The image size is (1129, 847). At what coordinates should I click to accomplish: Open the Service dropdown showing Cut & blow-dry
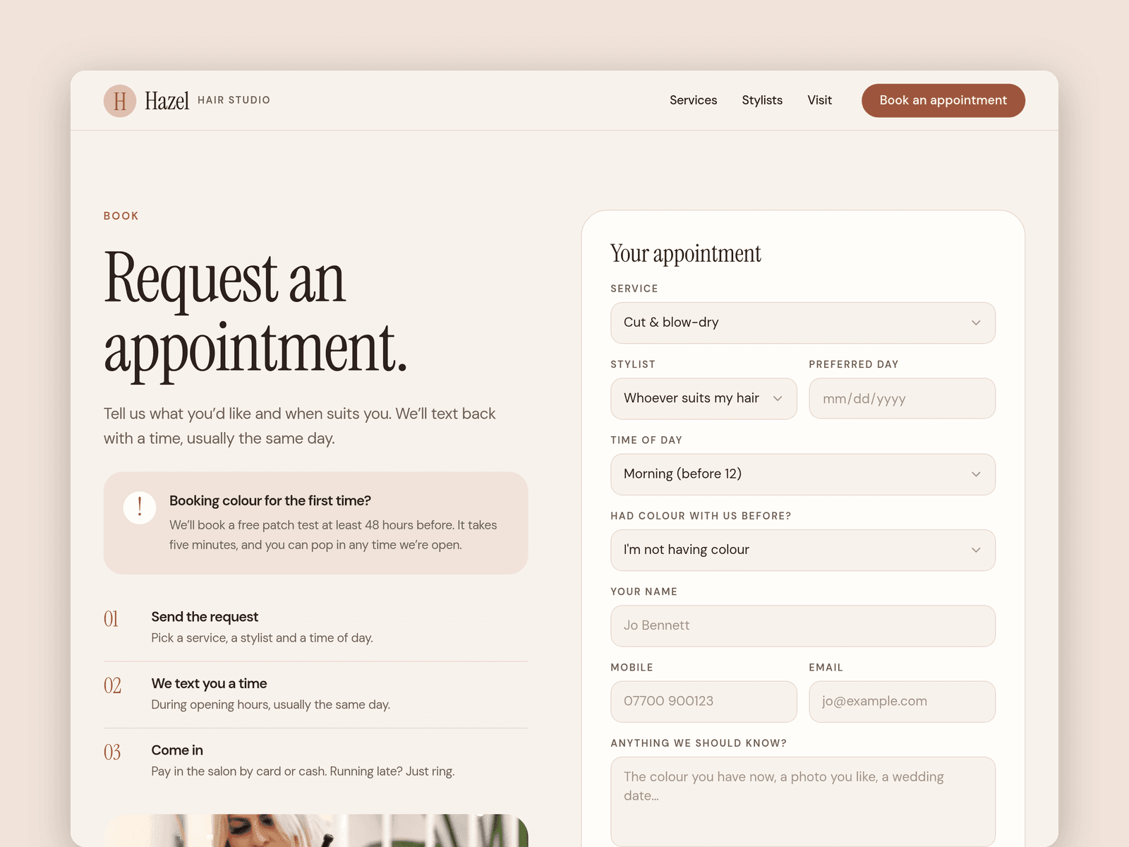[x=803, y=323]
